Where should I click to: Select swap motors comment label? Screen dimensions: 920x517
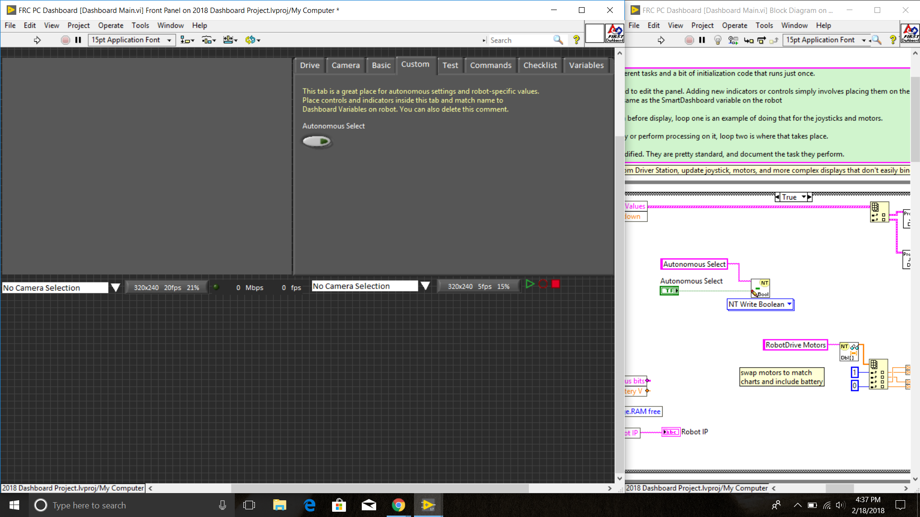[x=782, y=377]
